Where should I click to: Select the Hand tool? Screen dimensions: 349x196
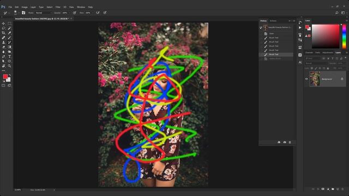(3, 66)
